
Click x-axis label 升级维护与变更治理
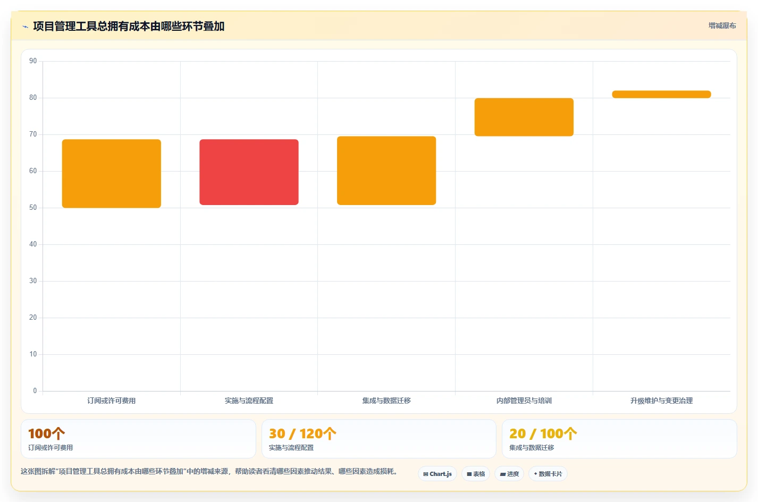pyautogui.click(x=661, y=401)
